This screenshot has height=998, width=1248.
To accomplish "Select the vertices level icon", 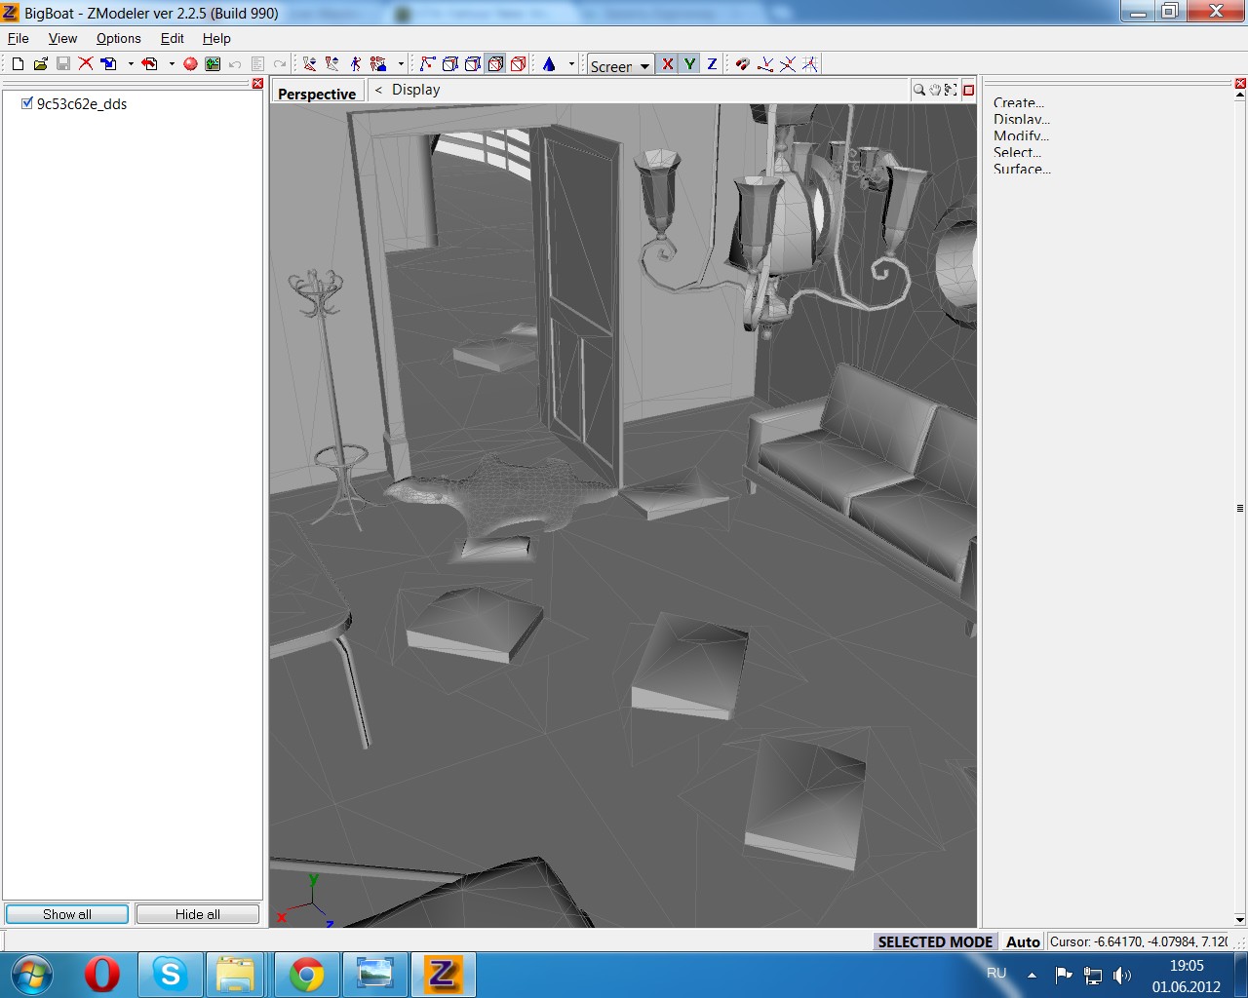I will click(427, 64).
